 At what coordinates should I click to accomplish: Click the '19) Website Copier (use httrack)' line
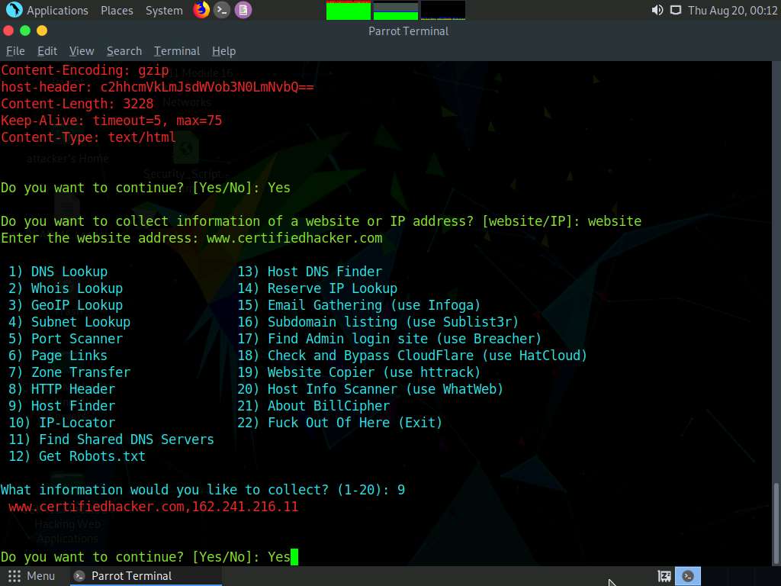point(359,372)
